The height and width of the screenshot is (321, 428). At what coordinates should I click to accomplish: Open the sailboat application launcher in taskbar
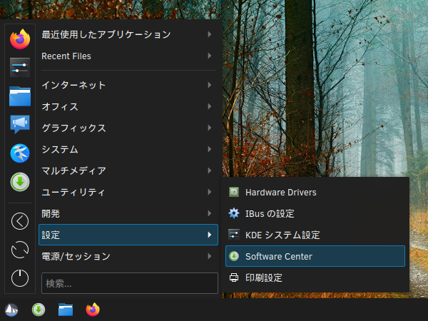11,310
